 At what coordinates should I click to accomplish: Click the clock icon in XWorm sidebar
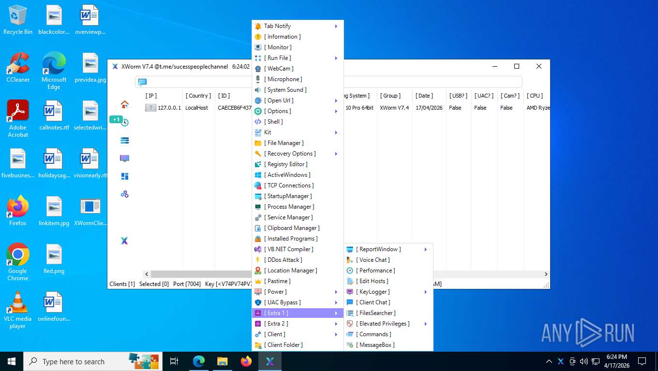(124, 122)
